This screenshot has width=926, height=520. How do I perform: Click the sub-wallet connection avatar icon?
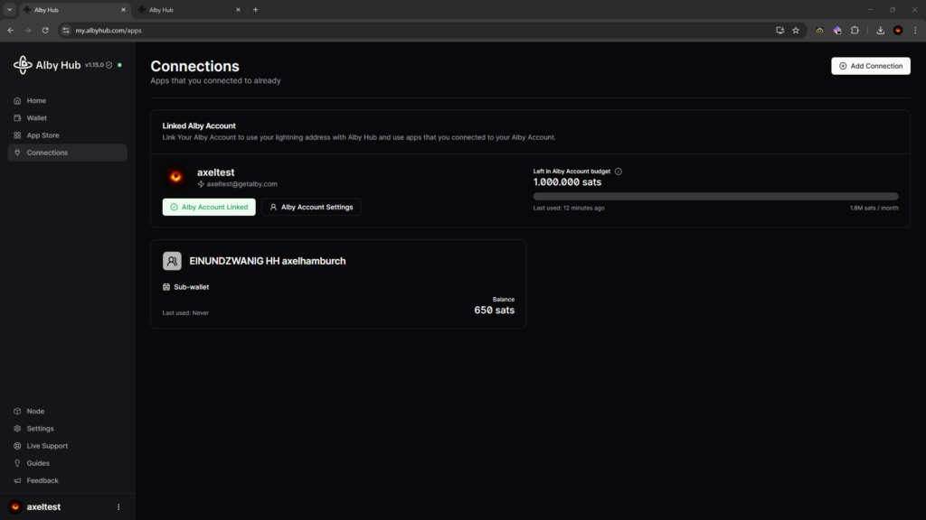(172, 261)
